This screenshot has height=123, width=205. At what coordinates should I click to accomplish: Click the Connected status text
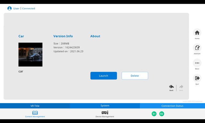coord(29,8)
